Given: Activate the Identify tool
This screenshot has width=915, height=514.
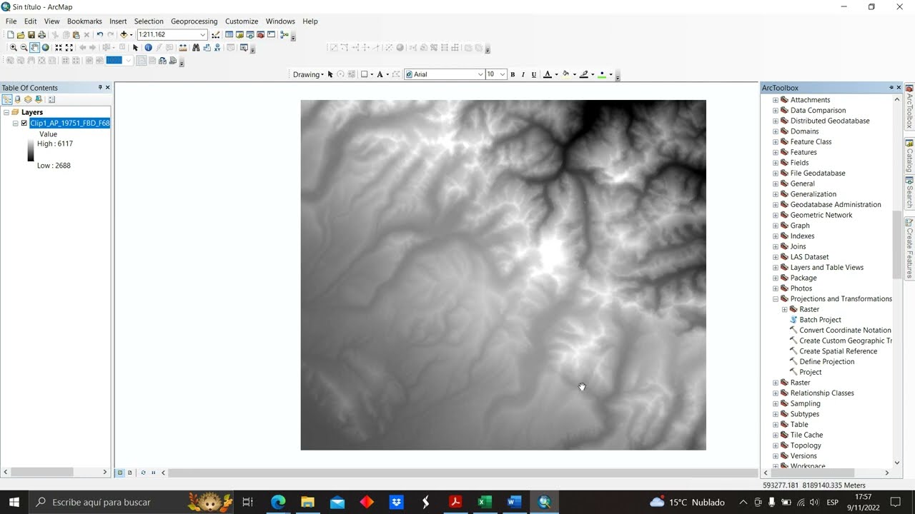Looking at the screenshot, I should [x=148, y=48].
